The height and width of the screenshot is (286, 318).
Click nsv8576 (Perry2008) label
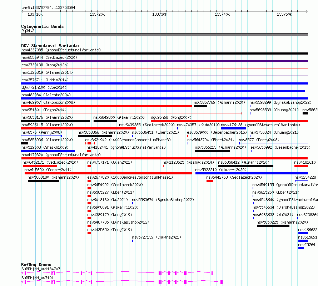[42, 132]
